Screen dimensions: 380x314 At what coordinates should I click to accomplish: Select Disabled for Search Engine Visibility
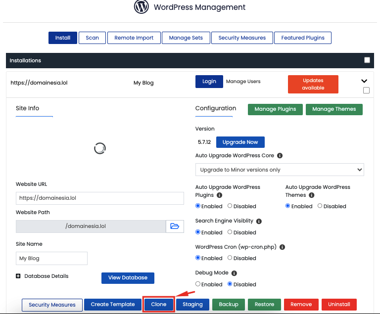point(230,232)
